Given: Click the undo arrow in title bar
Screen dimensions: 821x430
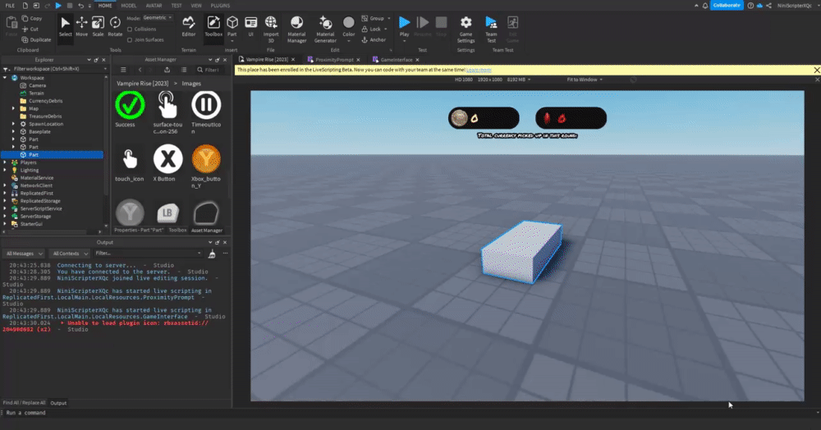Looking at the screenshot, I should 80,6.
